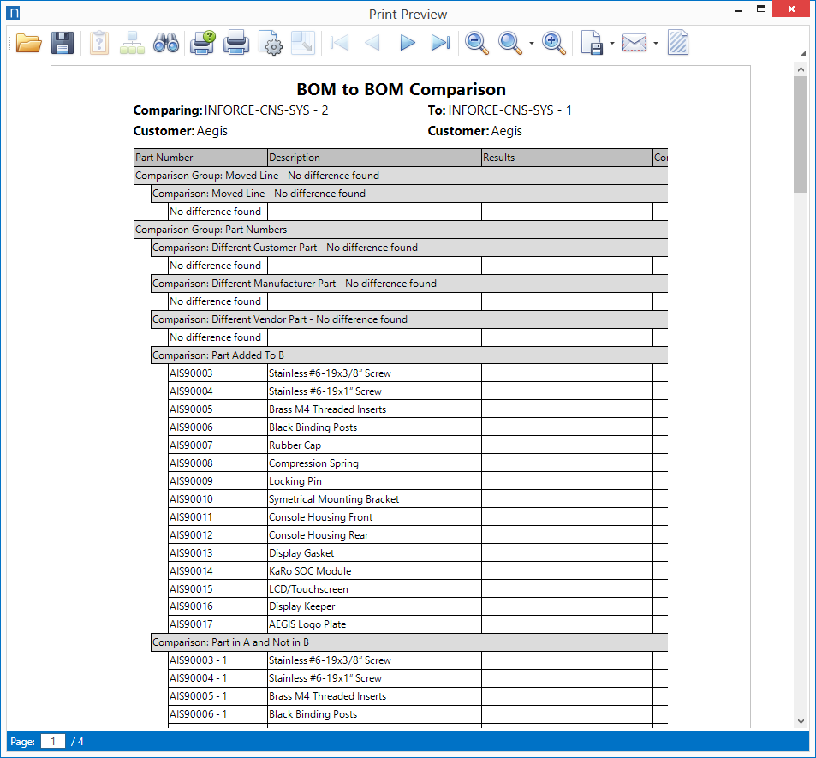Save the report with the floppy disk icon
The height and width of the screenshot is (758, 816).
(63, 43)
